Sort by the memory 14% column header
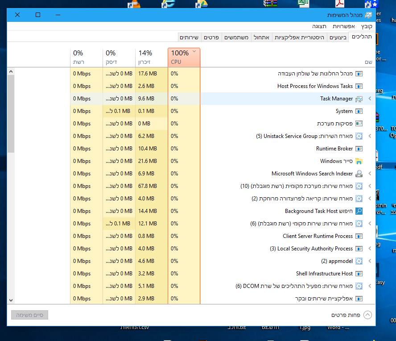The height and width of the screenshot is (341, 396). pyautogui.click(x=152, y=58)
